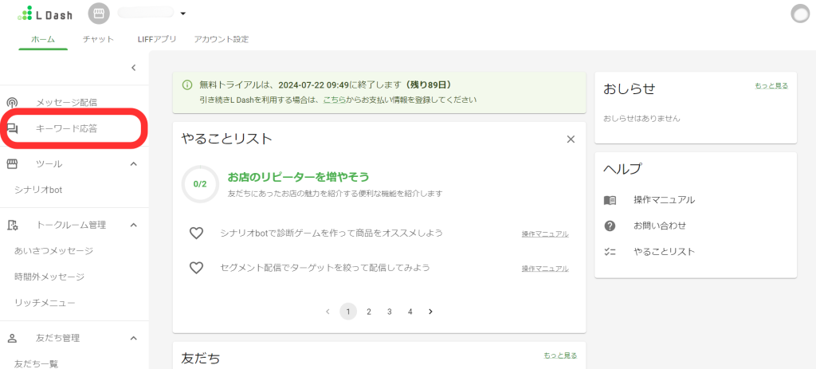Click the operation manual book icon

(610, 200)
